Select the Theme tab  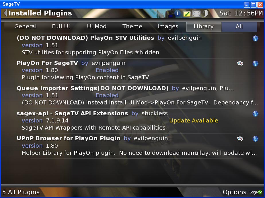[x=132, y=27]
